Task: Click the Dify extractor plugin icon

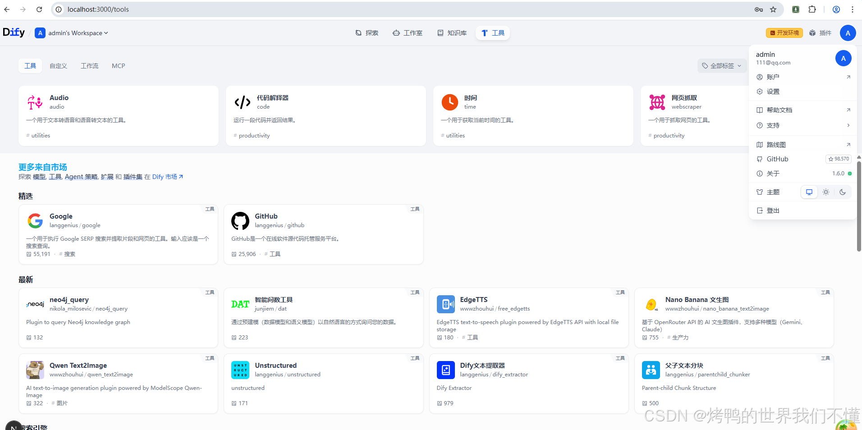Action: (x=446, y=370)
